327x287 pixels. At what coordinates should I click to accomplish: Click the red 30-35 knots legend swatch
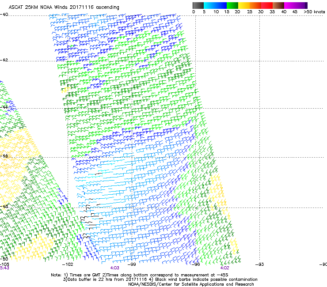[267, 5]
